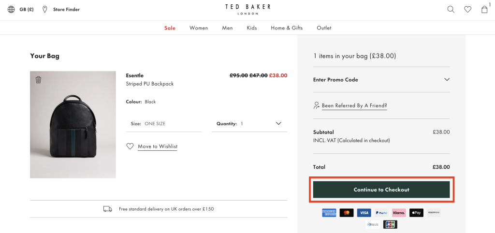The width and height of the screenshot is (495, 233).
Task: Click the globe GB (£) region icon
Action: tap(11, 10)
